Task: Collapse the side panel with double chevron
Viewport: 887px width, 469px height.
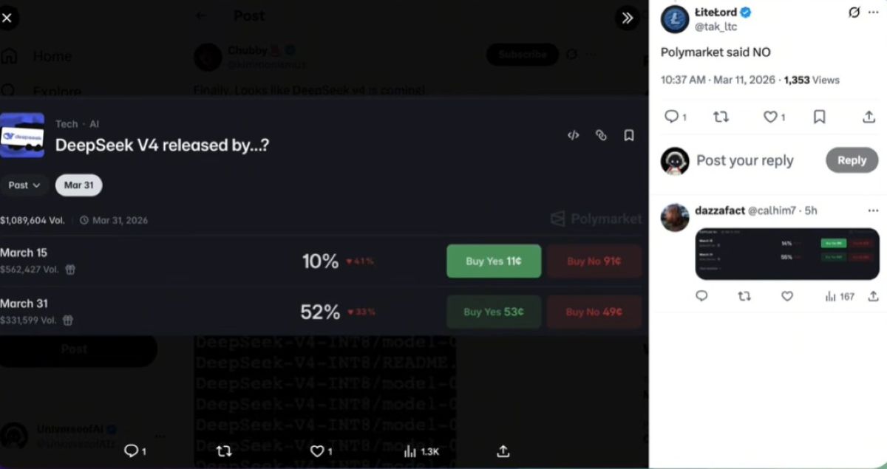Action: (x=627, y=18)
